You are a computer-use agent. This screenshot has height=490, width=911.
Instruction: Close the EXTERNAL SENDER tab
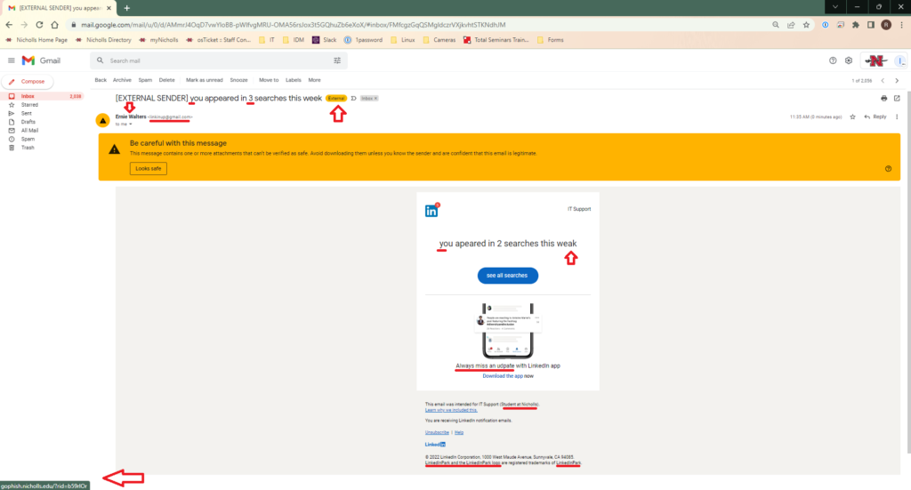[x=109, y=8]
